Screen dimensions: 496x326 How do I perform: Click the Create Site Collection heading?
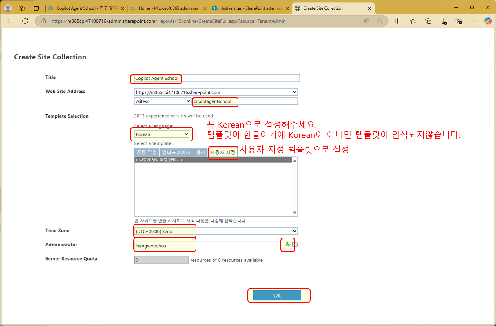[x=50, y=57]
